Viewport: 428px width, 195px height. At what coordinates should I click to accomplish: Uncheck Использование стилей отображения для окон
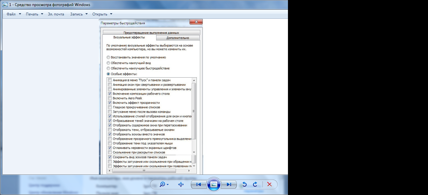coord(110,116)
